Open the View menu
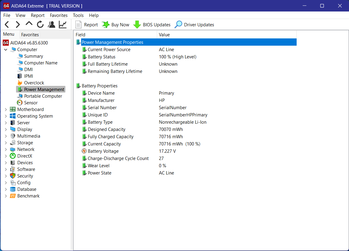349x251 pixels. 21,15
